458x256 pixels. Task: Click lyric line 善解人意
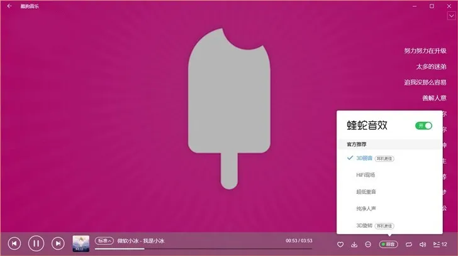434,98
